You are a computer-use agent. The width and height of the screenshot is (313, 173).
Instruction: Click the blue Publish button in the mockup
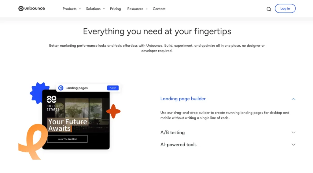[x=113, y=88]
